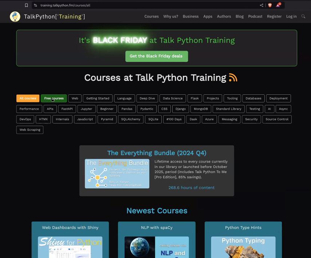
Task: Show FastAPI courses
Action: (x=67, y=109)
